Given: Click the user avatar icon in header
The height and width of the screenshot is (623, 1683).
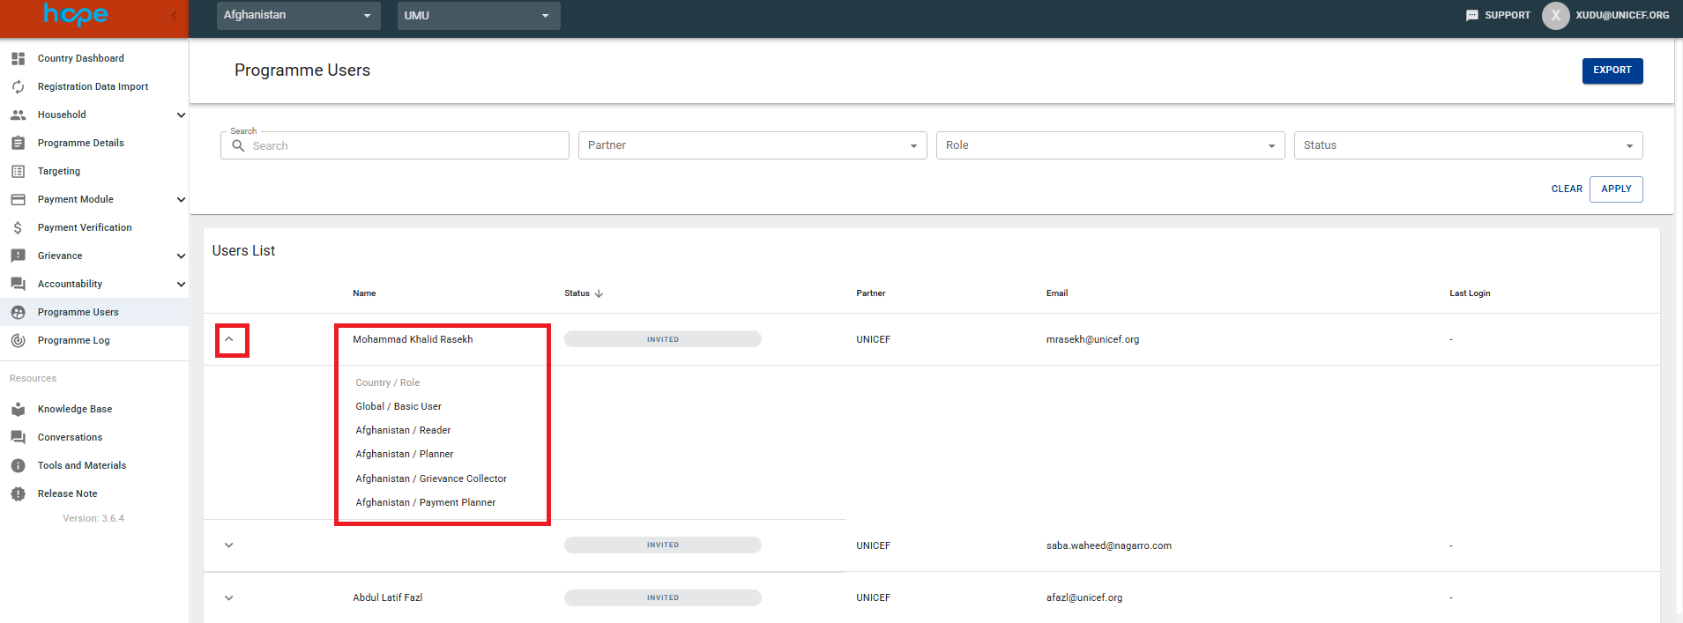Looking at the screenshot, I should pos(1555,15).
